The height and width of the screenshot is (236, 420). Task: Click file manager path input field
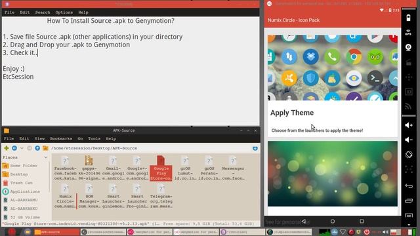tap(150, 148)
